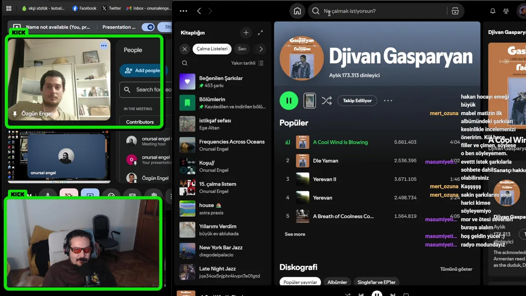
Task: Skip to the previous track in the player bar
Action: click(x=361, y=294)
